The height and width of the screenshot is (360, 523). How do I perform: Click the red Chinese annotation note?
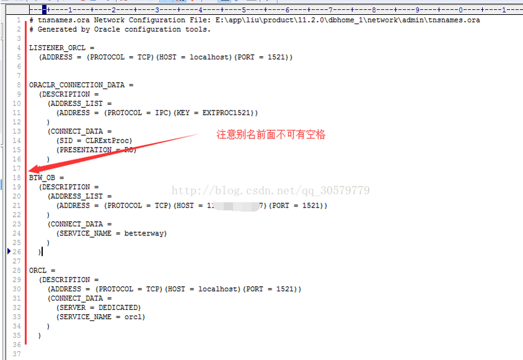(x=271, y=134)
